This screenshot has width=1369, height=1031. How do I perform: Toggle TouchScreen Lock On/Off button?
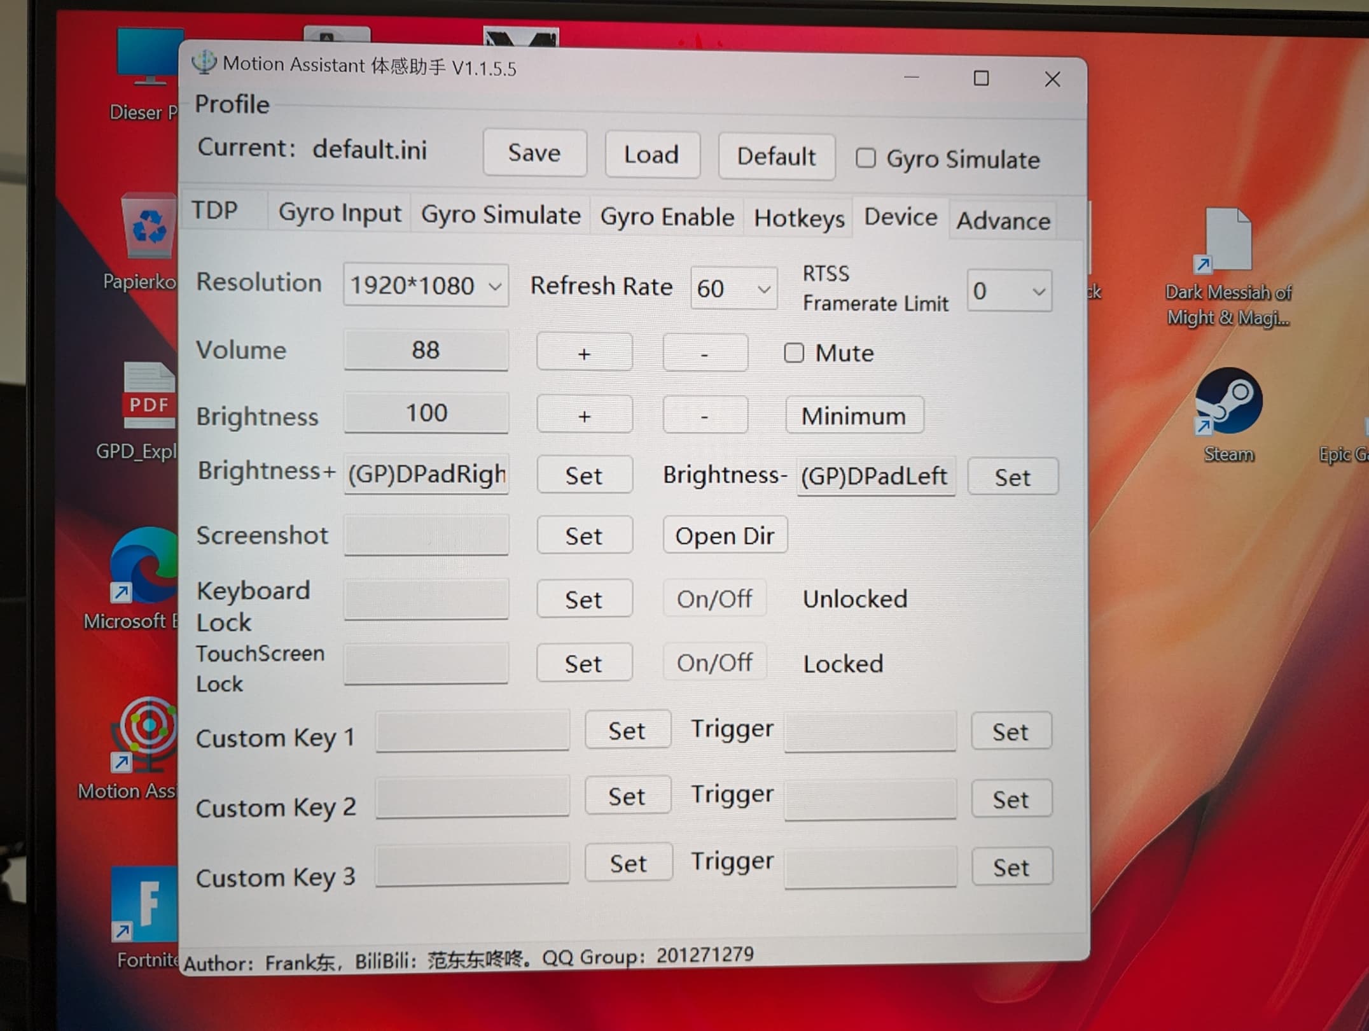pyautogui.click(x=714, y=663)
